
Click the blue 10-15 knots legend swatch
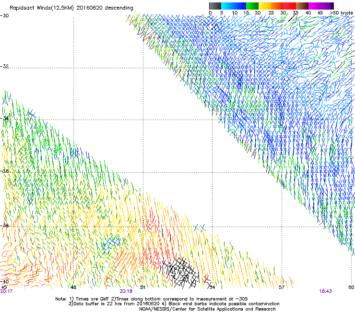coord(240,6)
